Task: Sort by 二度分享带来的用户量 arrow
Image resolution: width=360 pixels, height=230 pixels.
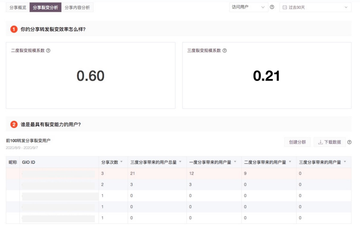Action: tap(290, 162)
